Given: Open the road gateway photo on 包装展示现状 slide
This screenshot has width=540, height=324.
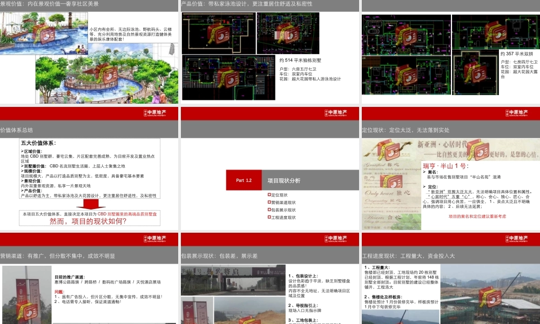Looking at the screenshot, I should click(x=233, y=280).
